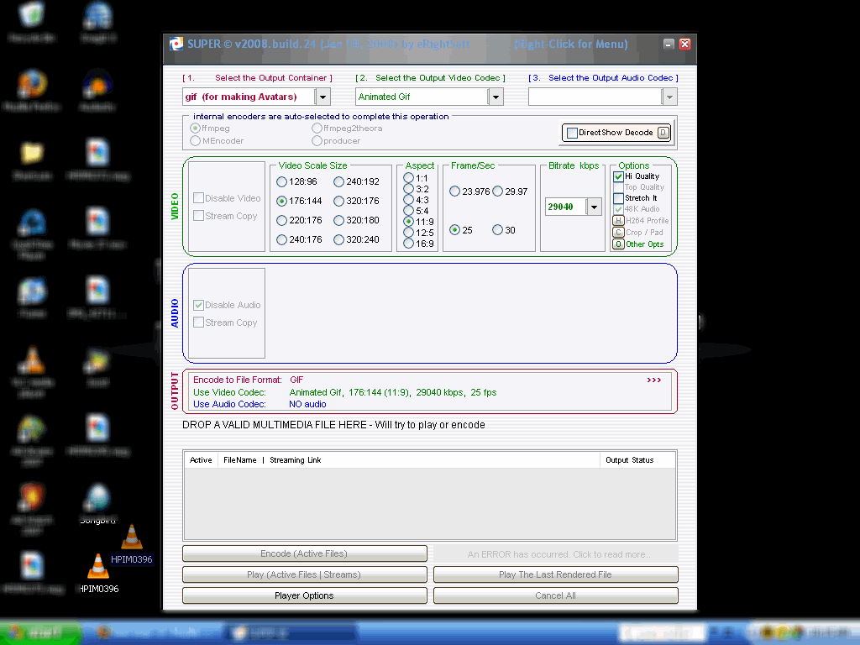Click the Animated Gif codec field
Viewport: 860px width, 645px height.
(x=422, y=97)
